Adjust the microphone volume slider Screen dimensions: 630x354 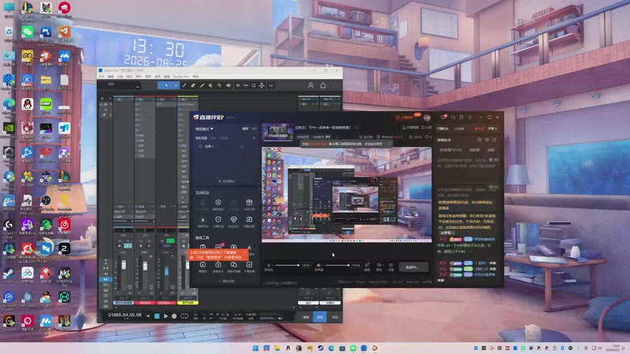tap(287, 265)
